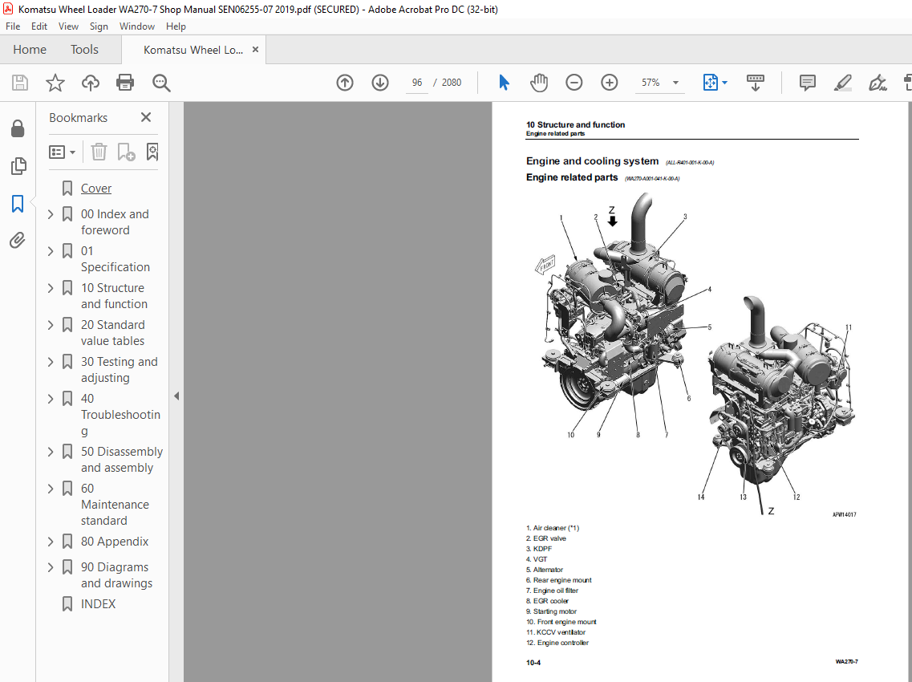Expand the 10 Structure and function bookmark
Screen dimensions: 912x682
[x=51, y=288]
